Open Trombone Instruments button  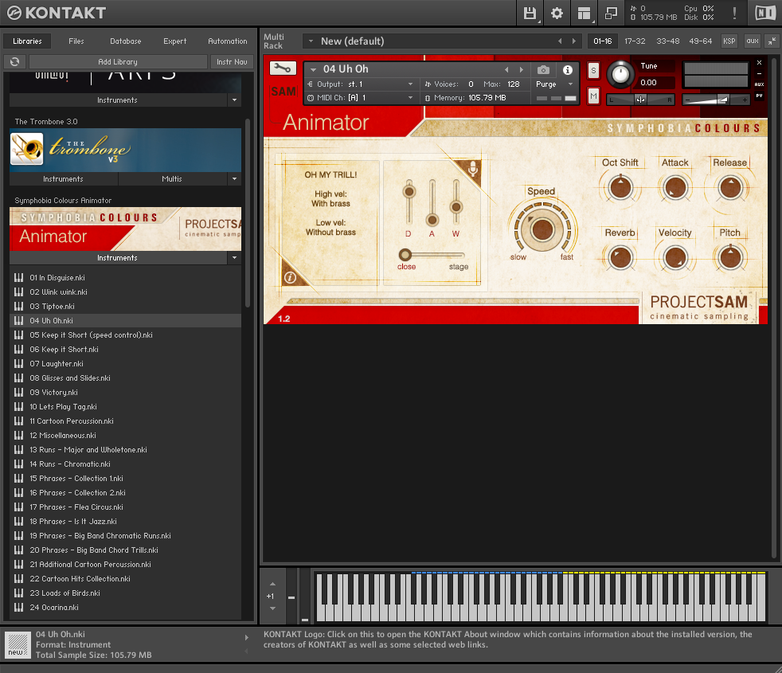click(64, 178)
